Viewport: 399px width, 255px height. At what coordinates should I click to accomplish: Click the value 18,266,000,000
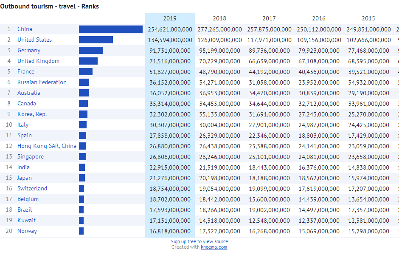pos(219,210)
